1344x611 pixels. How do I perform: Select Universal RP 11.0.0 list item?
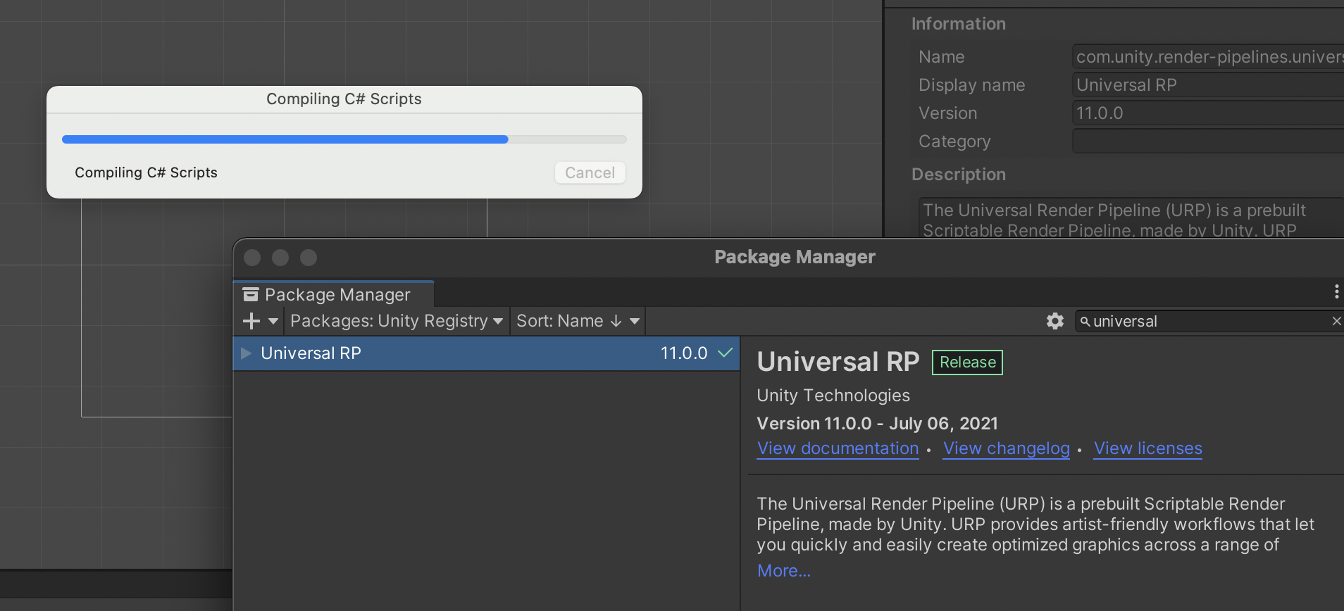(486, 353)
